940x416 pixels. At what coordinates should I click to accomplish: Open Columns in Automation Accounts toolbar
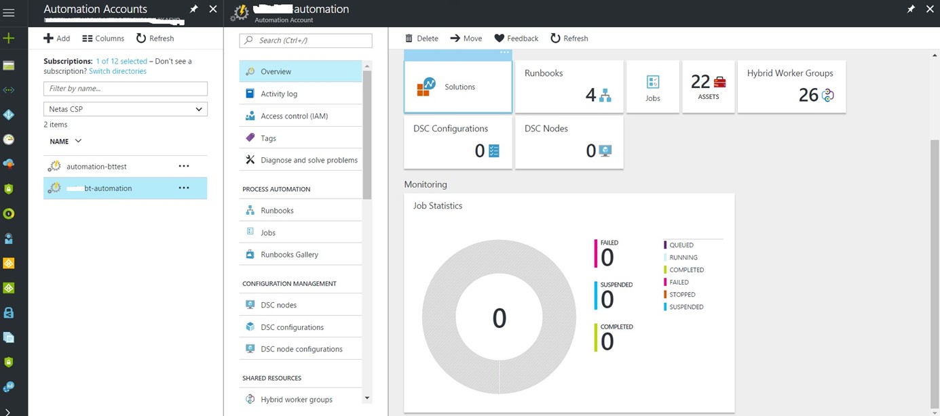[103, 39]
